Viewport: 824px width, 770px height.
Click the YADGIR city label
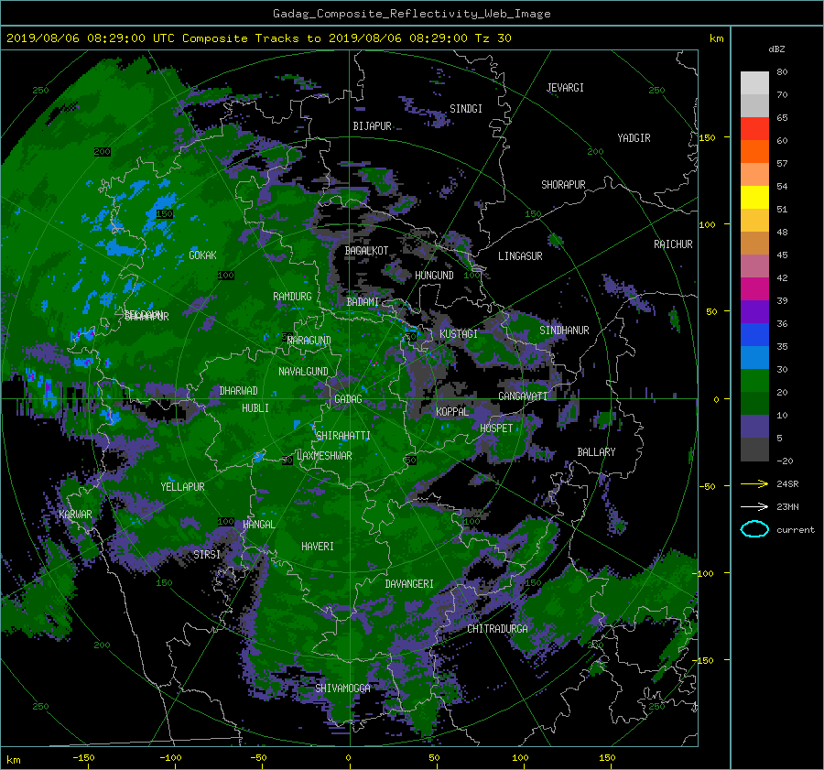(x=634, y=138)
